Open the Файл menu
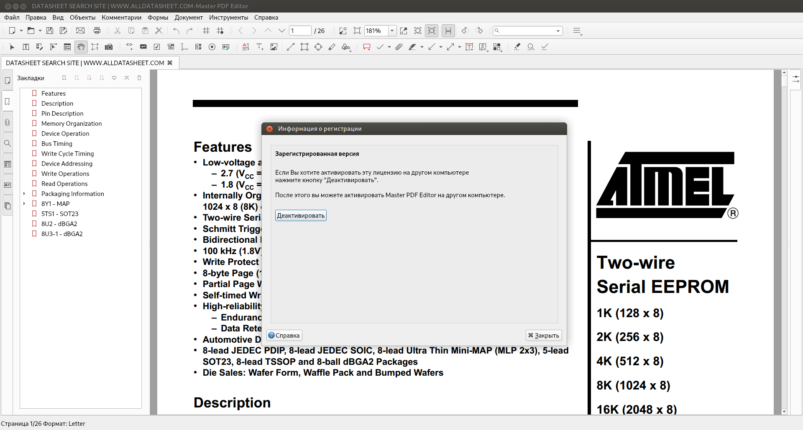Viewport: 803px width, 430px height. (12, 18)
